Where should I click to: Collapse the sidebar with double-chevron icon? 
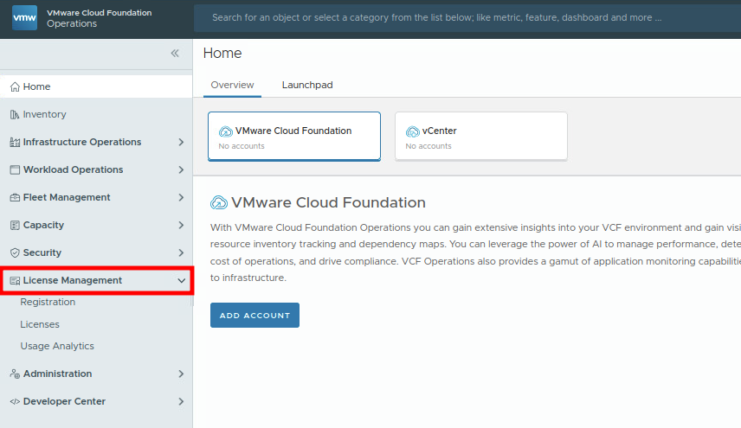point(175,53)
